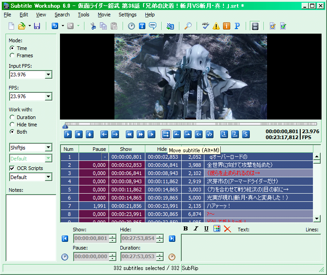Cut with the scissors icon
The image size is (327, 275).
coord(93,26)
